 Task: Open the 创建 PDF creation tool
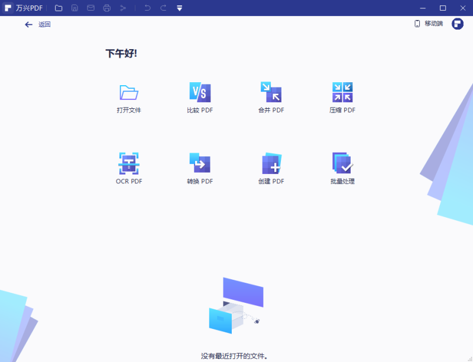tap(270, 167)
